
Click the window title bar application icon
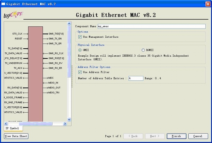[4, 4]
